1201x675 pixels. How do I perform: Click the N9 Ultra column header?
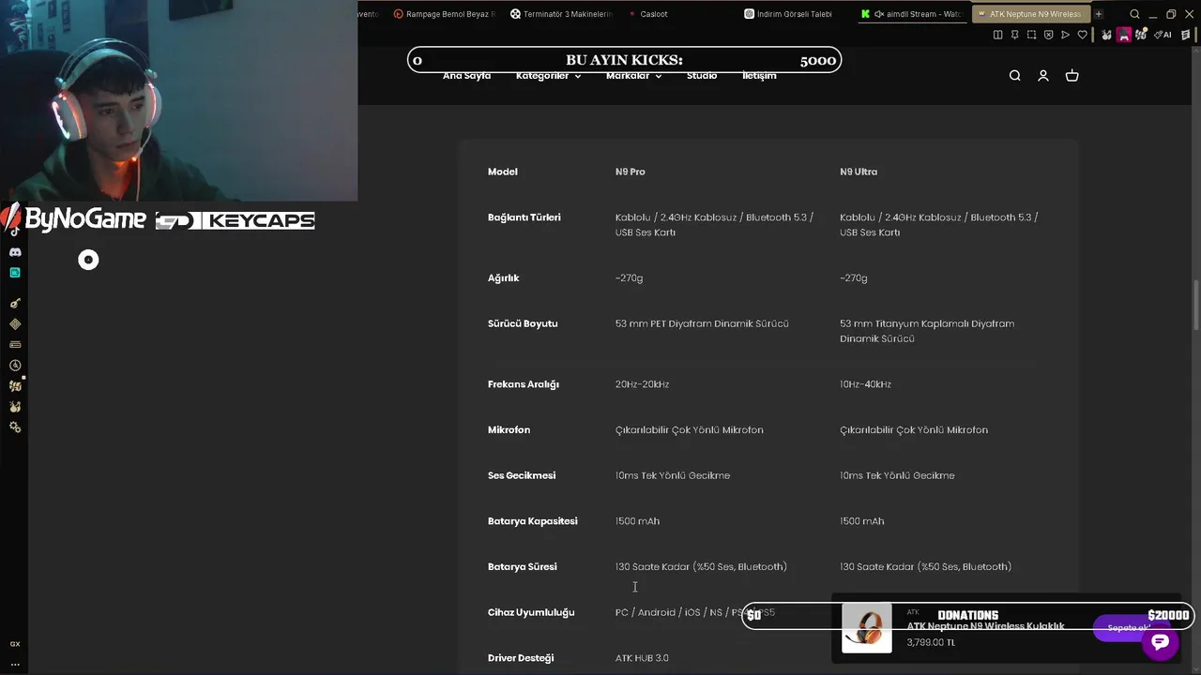click(859, 172)
